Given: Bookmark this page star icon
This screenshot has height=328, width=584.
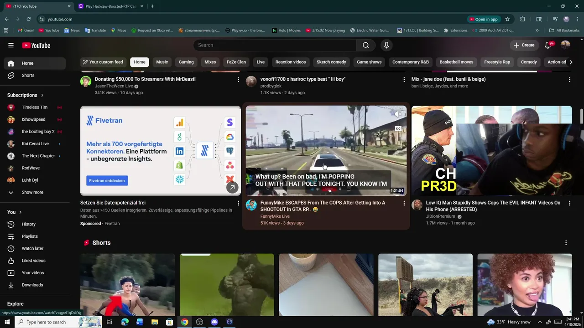Looking at the screenshot, I should point(507,19).
